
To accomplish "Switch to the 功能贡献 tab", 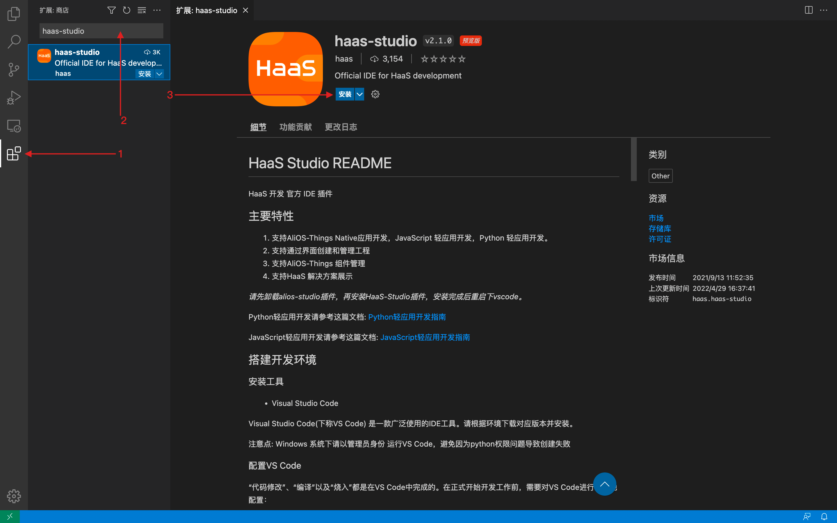I will point(295,127).
